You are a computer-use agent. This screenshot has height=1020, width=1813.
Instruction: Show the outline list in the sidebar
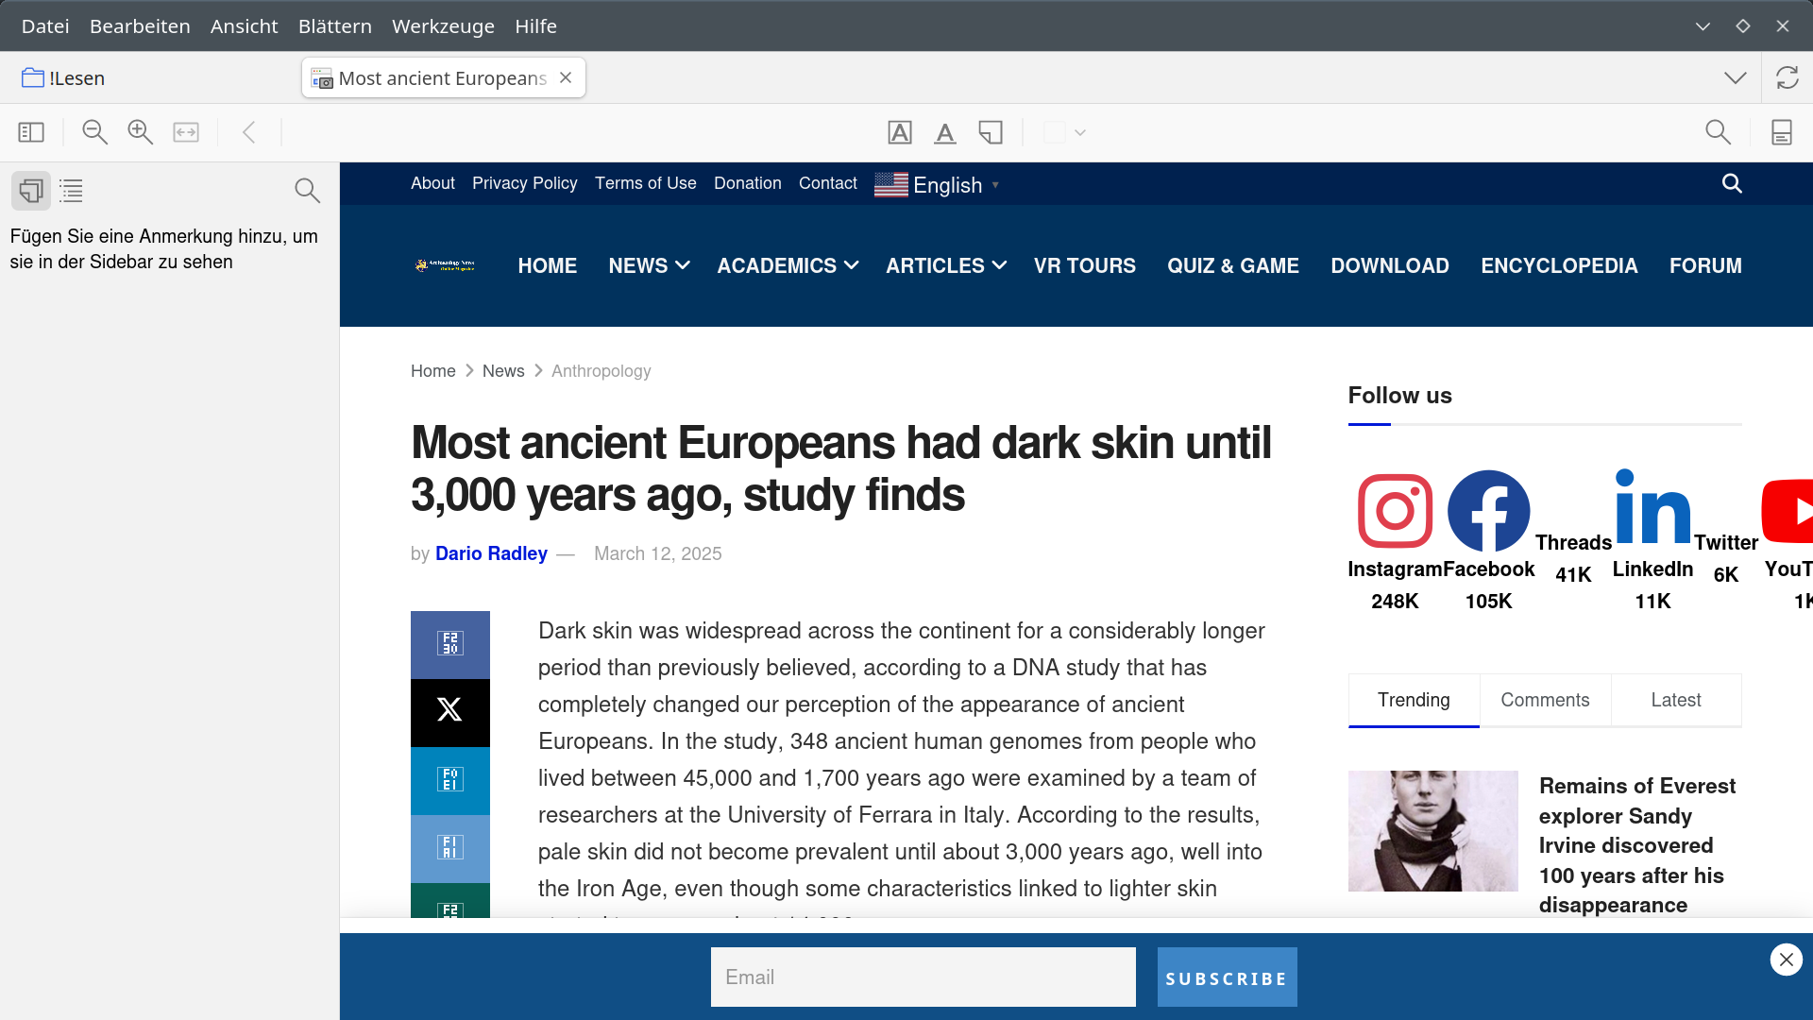pos(71,191)
